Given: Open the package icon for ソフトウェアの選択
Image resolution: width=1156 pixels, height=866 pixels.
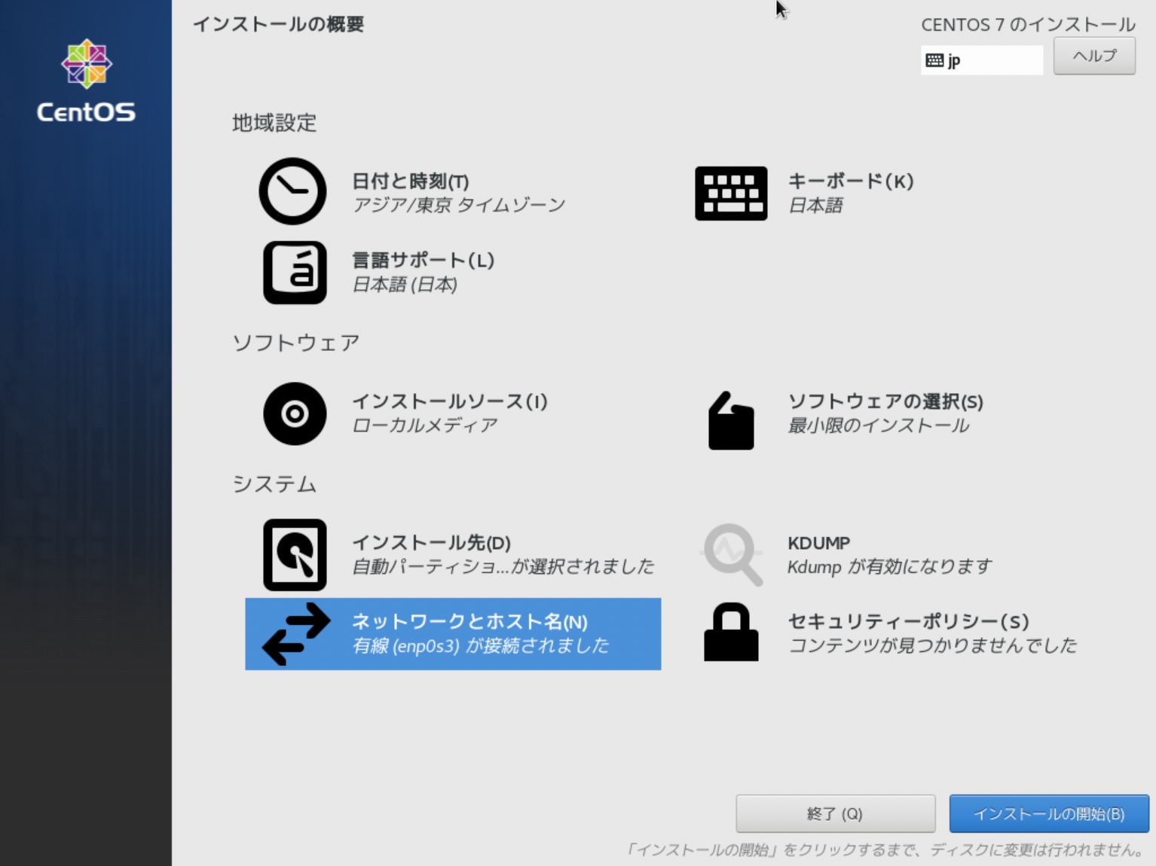Looking at the screenshot, I should coord(731,420).
